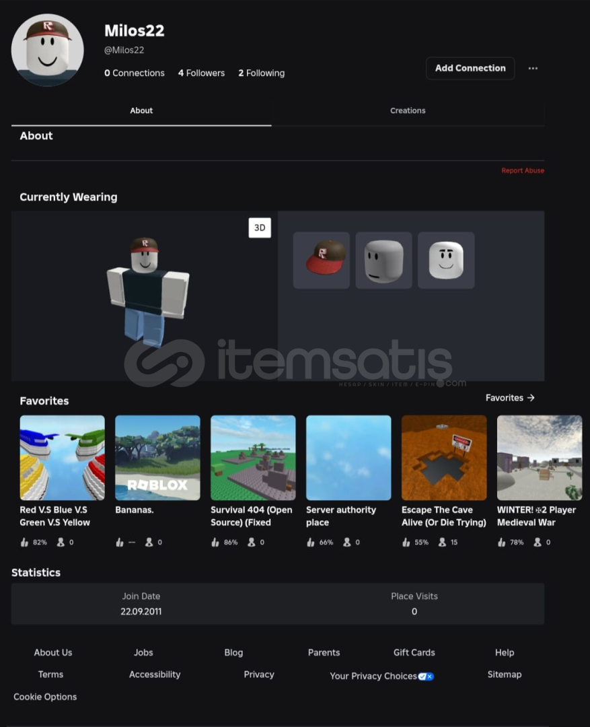
Task: Click the blue privacy choices check icon
Action: tap(426, 677)
